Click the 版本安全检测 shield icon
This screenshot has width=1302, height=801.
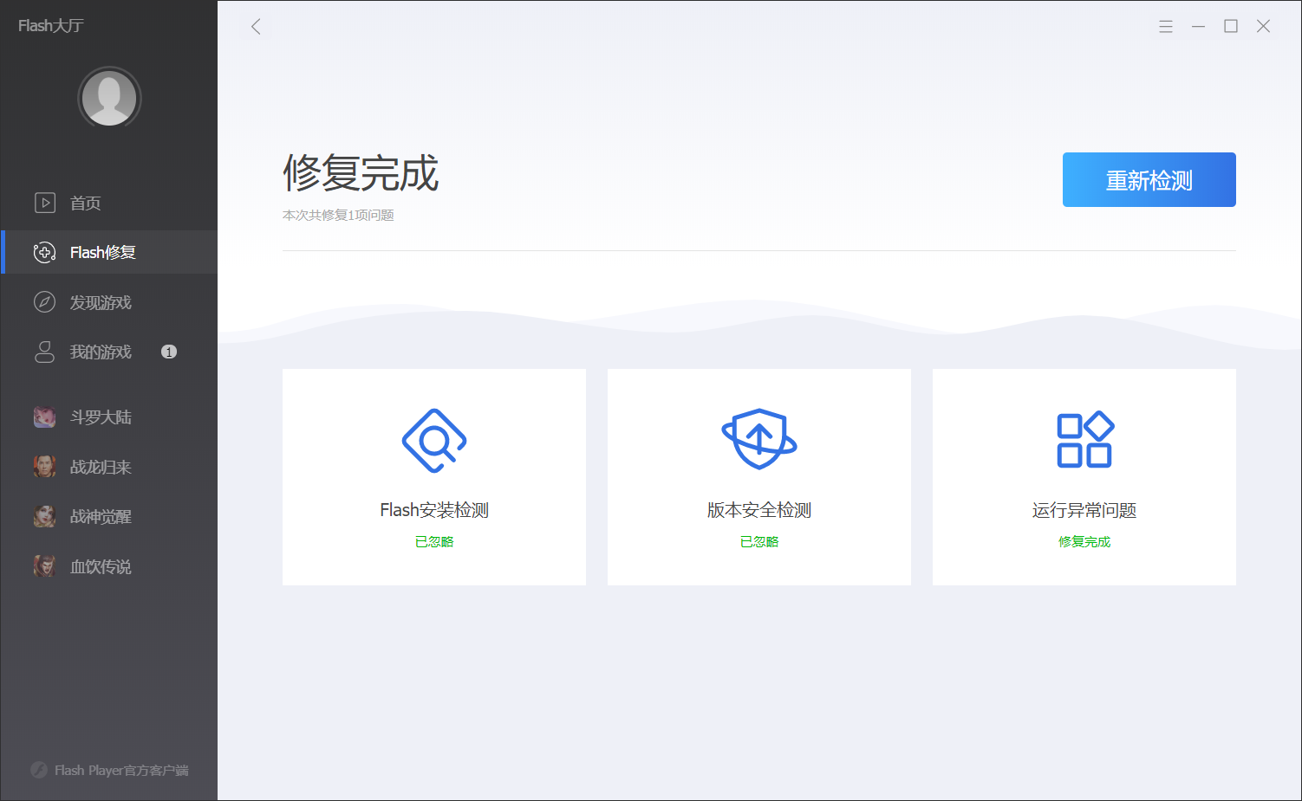pos(759,439)
